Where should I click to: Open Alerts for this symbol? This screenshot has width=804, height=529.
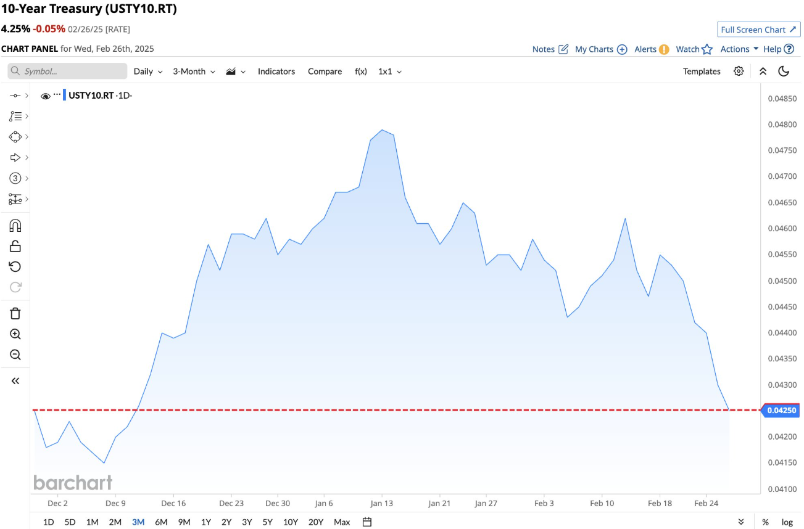tap(652, 49)
